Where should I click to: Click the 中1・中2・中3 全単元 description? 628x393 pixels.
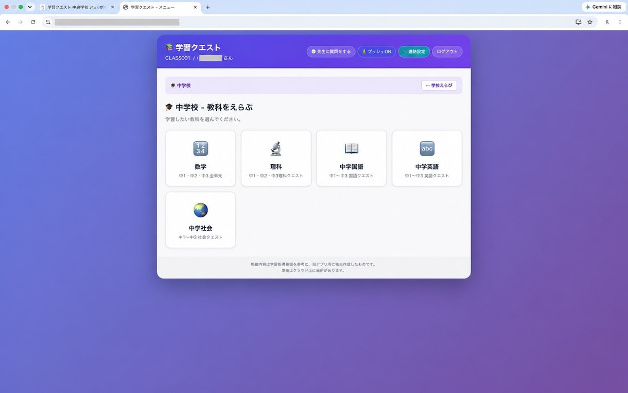[200, 176]
